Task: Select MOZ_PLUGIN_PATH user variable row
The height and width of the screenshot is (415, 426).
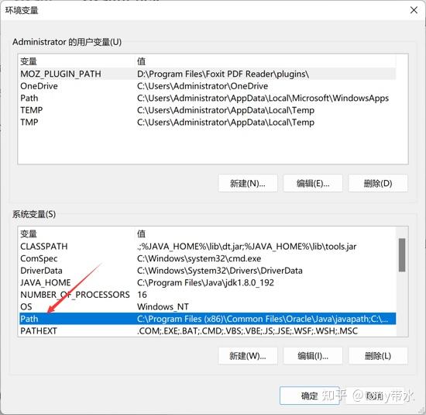Action: (208, 74)
